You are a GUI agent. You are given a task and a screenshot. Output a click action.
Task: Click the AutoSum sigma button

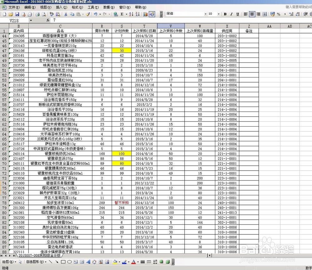[x=122, y=14]
